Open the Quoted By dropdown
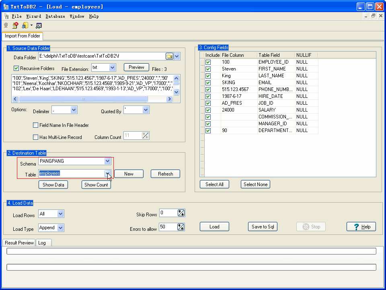The image size is (386, 290). pos(146,110)
